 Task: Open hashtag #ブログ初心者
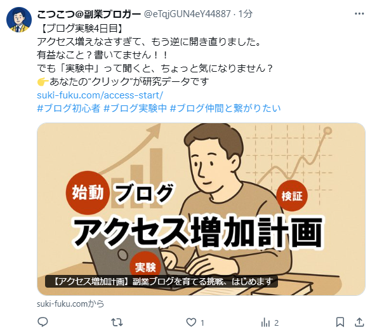(x=69, y=109)
